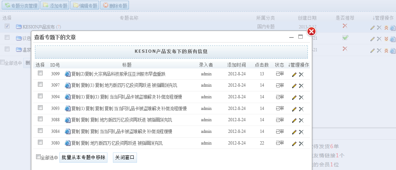Open article 3084 title about 当当网礼品卡

[x=122, y=131]
